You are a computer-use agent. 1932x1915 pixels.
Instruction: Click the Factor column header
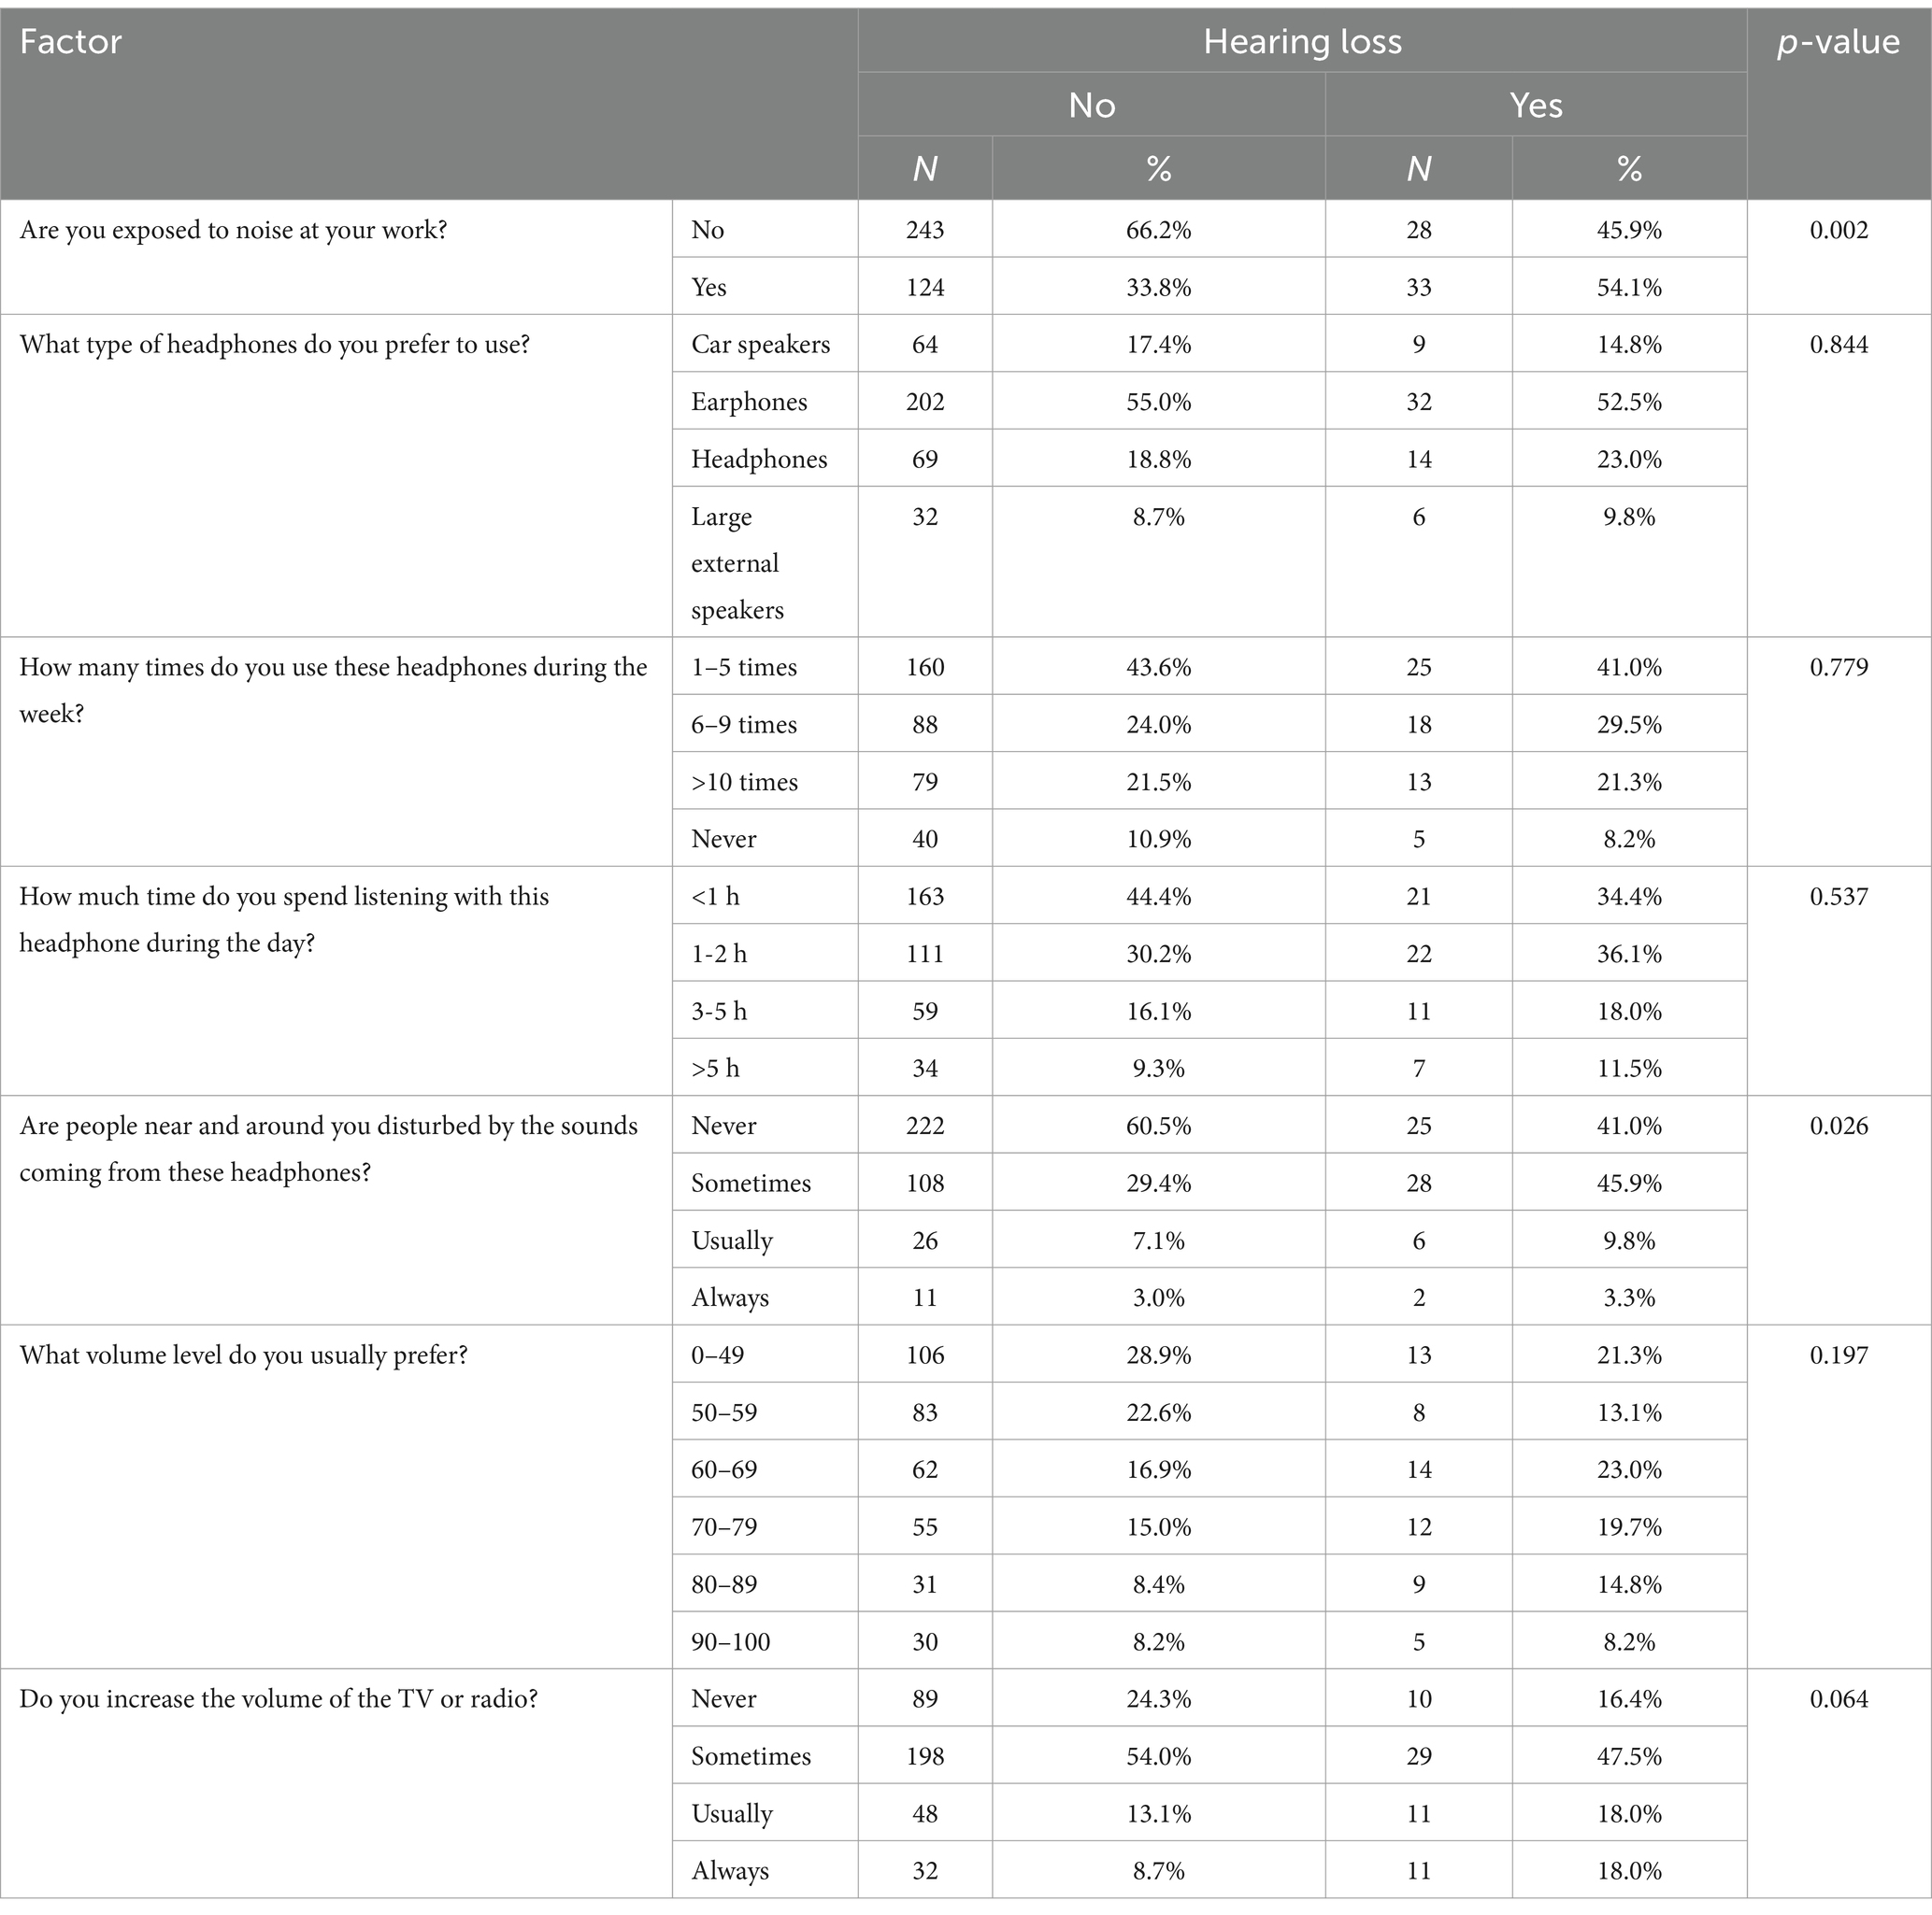pyautogui.click(x=70, y=42)
